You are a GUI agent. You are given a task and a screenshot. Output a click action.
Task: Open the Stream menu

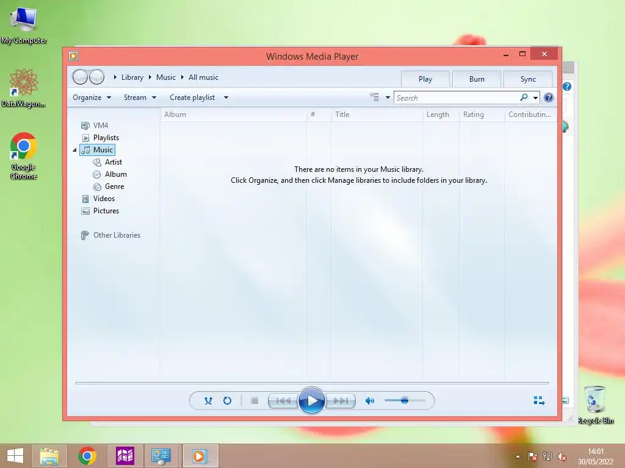pyautogui.click(x=140, y=97)
